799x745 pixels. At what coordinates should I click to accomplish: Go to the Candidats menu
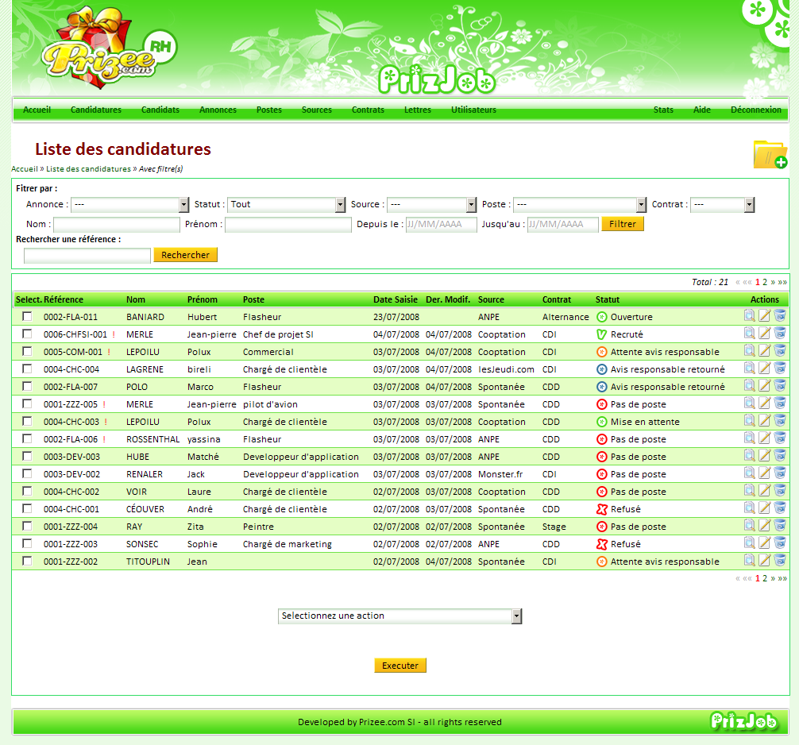click(x=160, y=110)
